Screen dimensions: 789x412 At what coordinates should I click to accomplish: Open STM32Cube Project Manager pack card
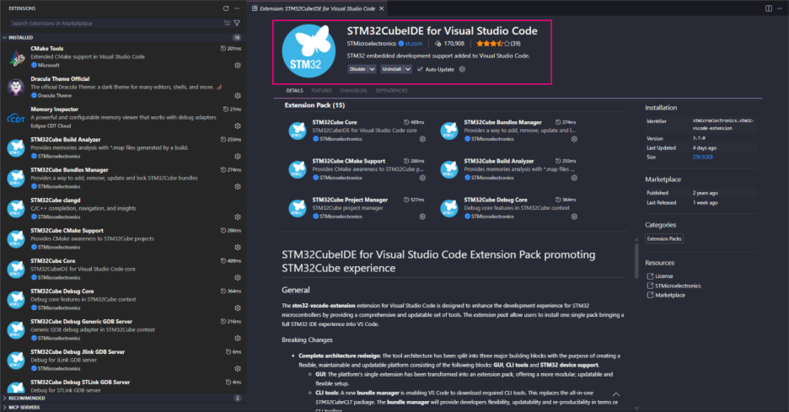(357, 208)
